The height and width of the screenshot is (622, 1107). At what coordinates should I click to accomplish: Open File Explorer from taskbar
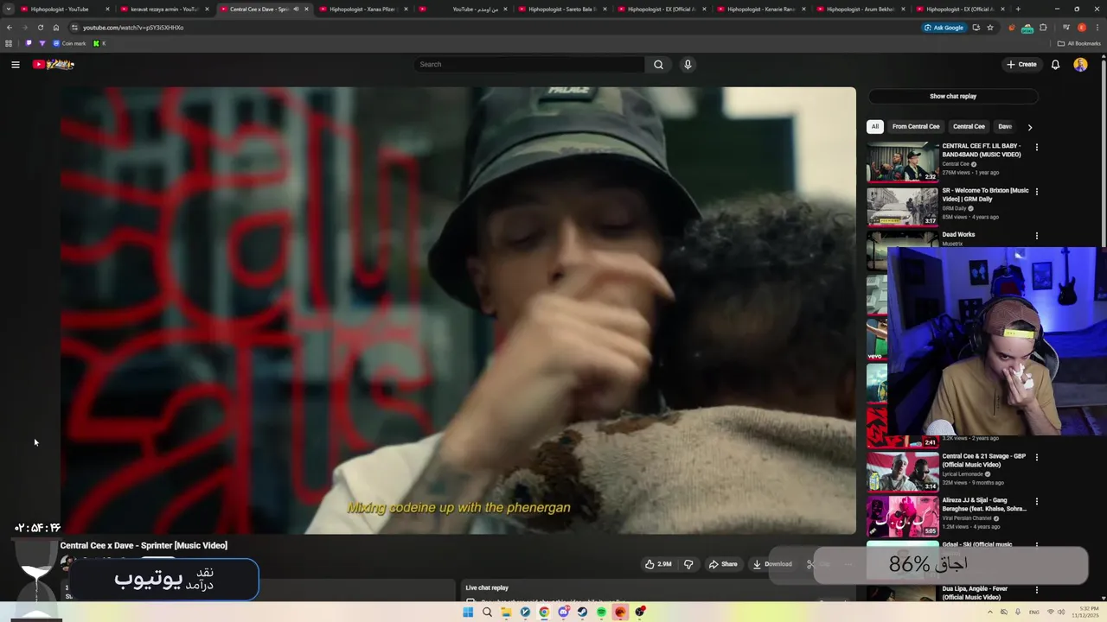tap(506, 612)
